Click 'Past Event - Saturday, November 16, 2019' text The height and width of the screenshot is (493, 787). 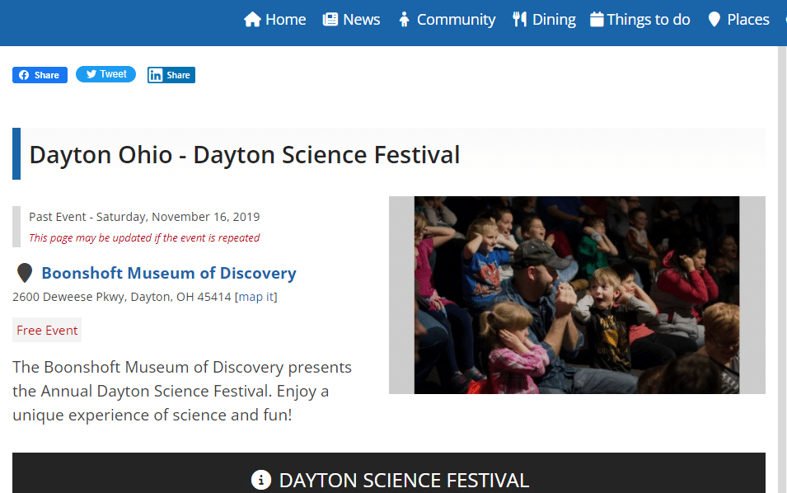144,217
